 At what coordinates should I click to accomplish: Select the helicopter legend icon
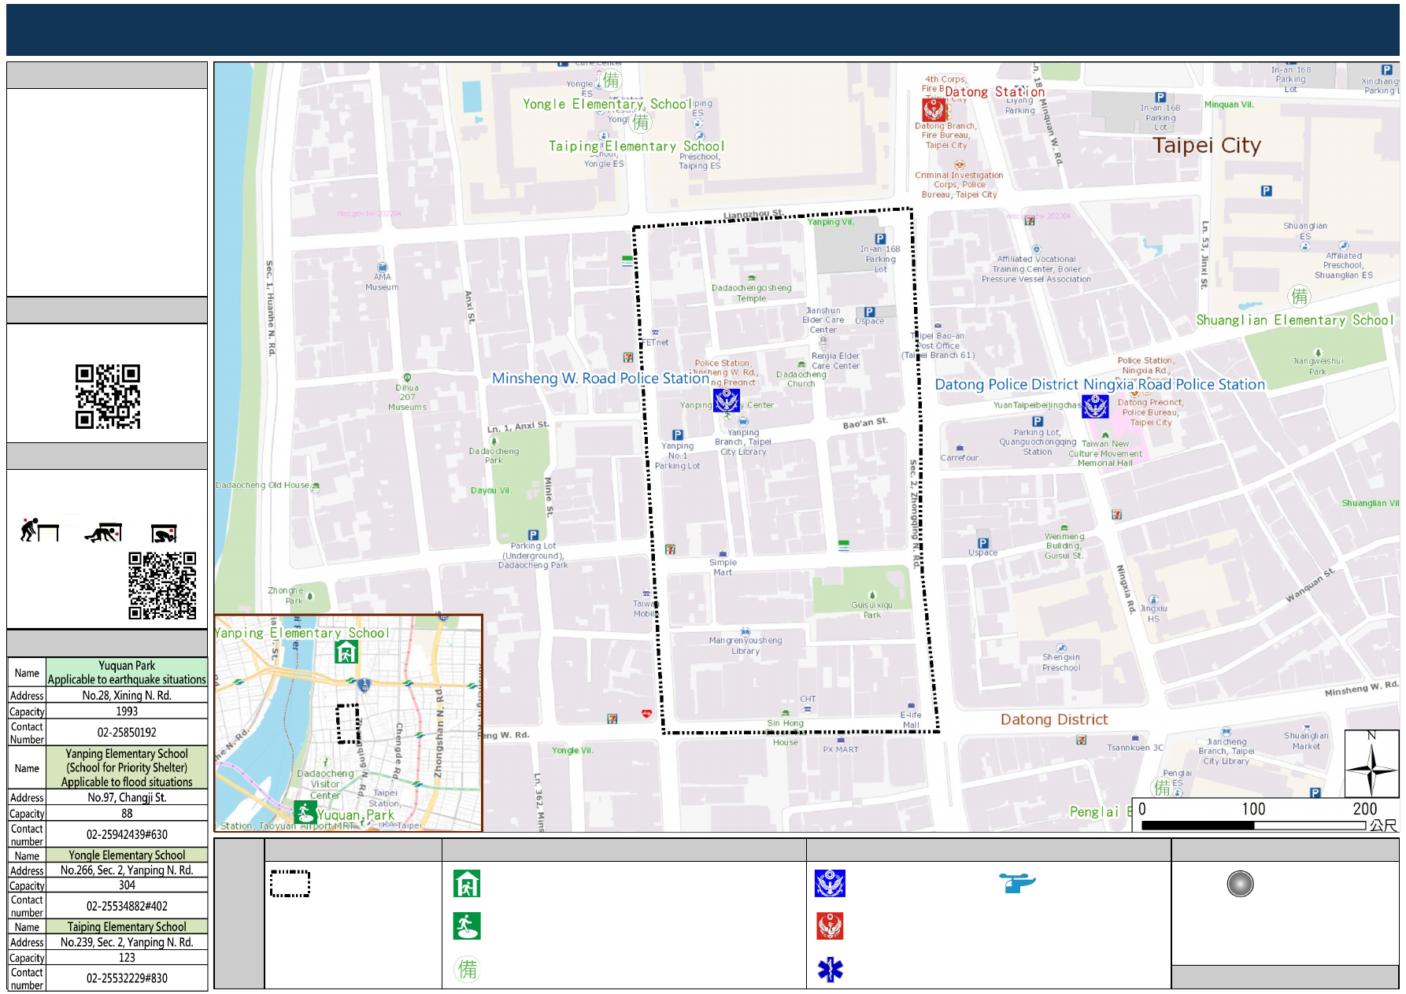pyautogui.click(x=1016, y=883)
